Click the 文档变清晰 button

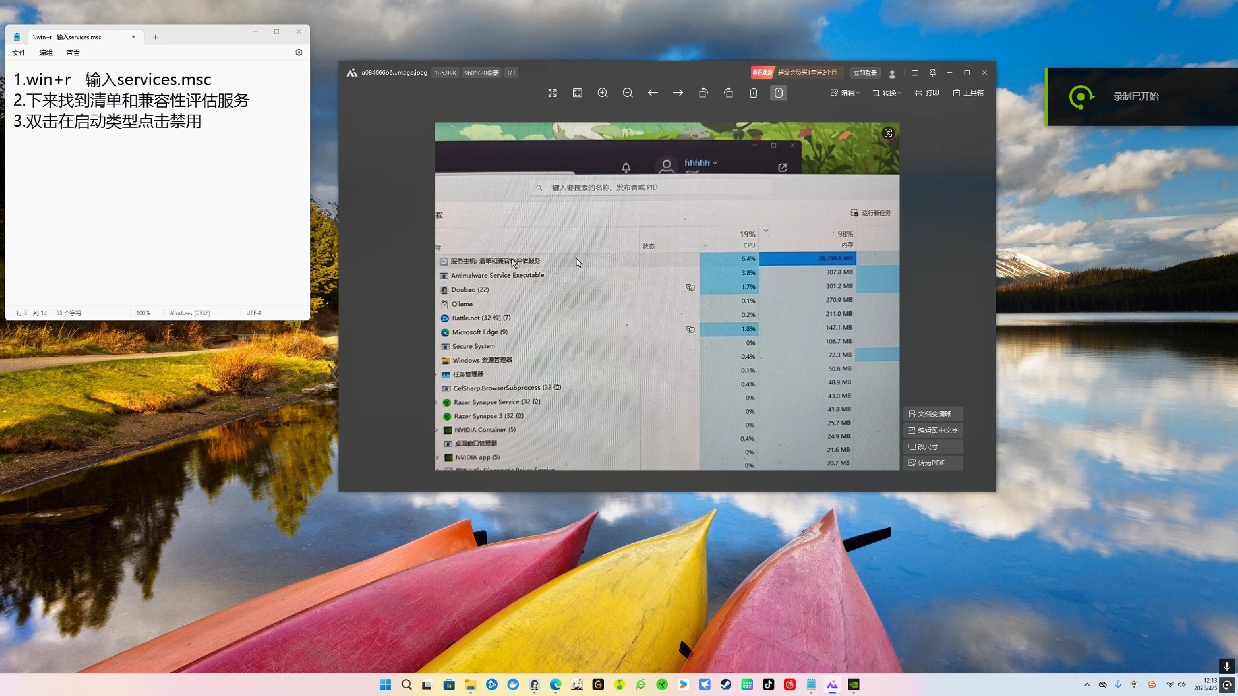pyautogui.click(x=932, y=414)
